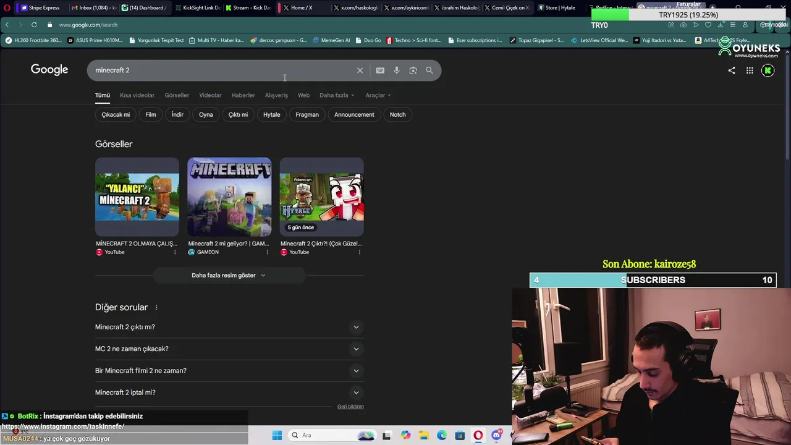Open three-dot menu for GAMEON image result

tap(267, 252)
